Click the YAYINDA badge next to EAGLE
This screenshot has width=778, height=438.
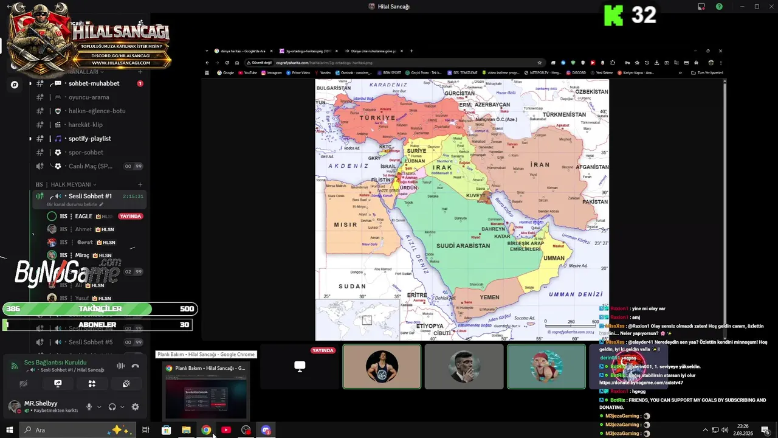[x=131, y=216]
